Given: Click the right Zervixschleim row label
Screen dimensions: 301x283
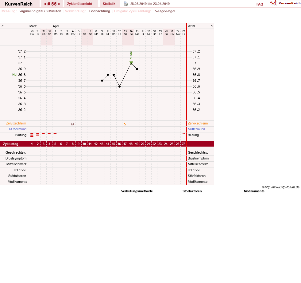Looking at the screenshot, I should [x=198, y=124].
